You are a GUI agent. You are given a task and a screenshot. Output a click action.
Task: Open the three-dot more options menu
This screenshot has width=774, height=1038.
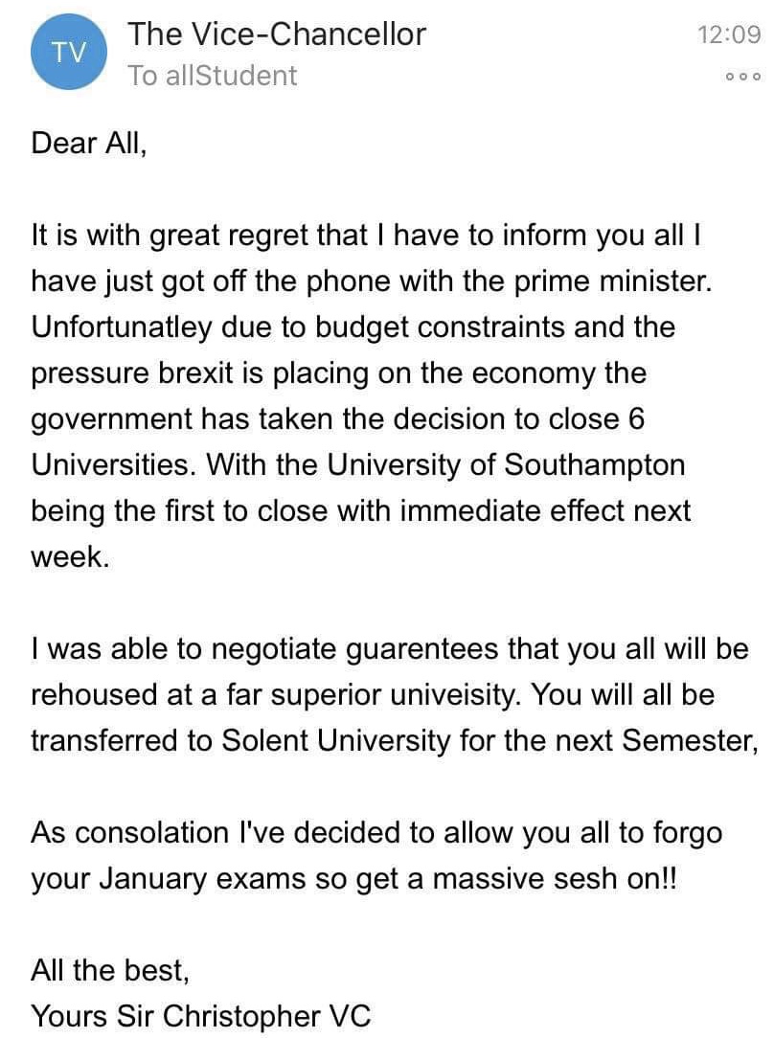(743, 77)
